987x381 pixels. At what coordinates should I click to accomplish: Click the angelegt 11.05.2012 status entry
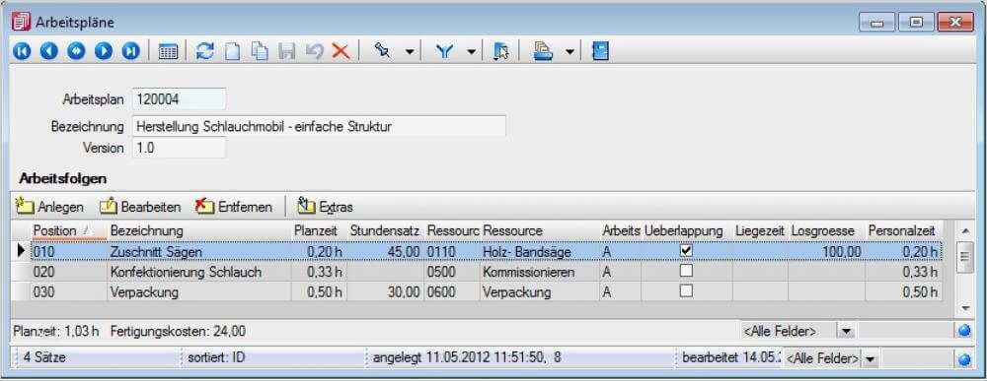(x=467, y=358)
